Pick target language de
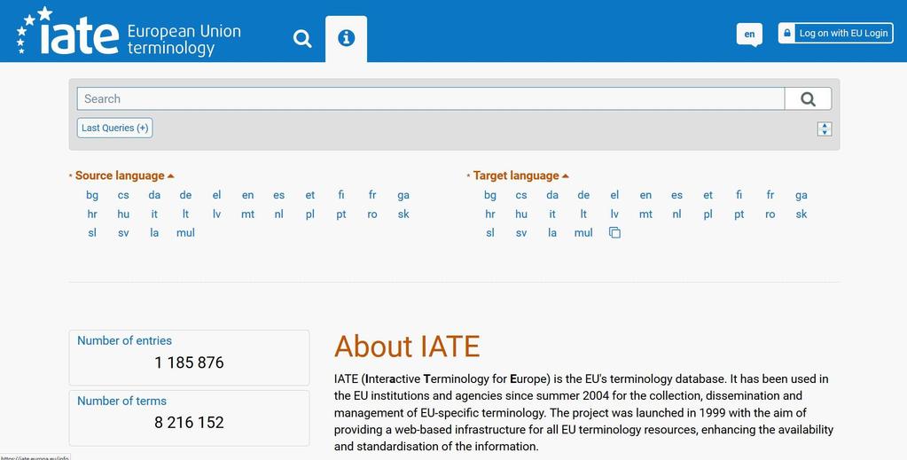 583,195
